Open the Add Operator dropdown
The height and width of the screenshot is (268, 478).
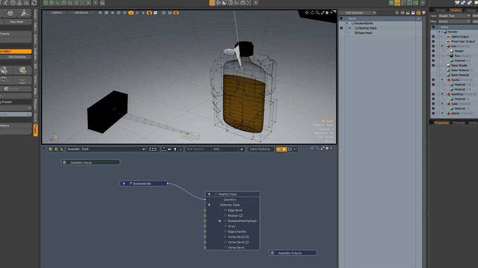click(359, 12)
